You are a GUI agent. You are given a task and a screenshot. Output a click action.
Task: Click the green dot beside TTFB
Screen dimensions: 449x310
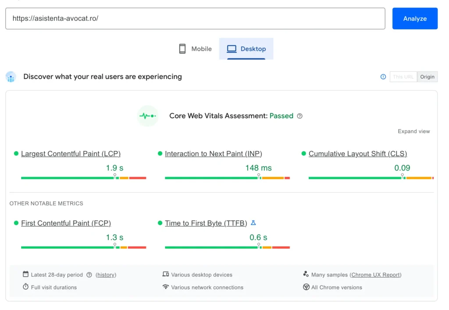pos(160,223)
